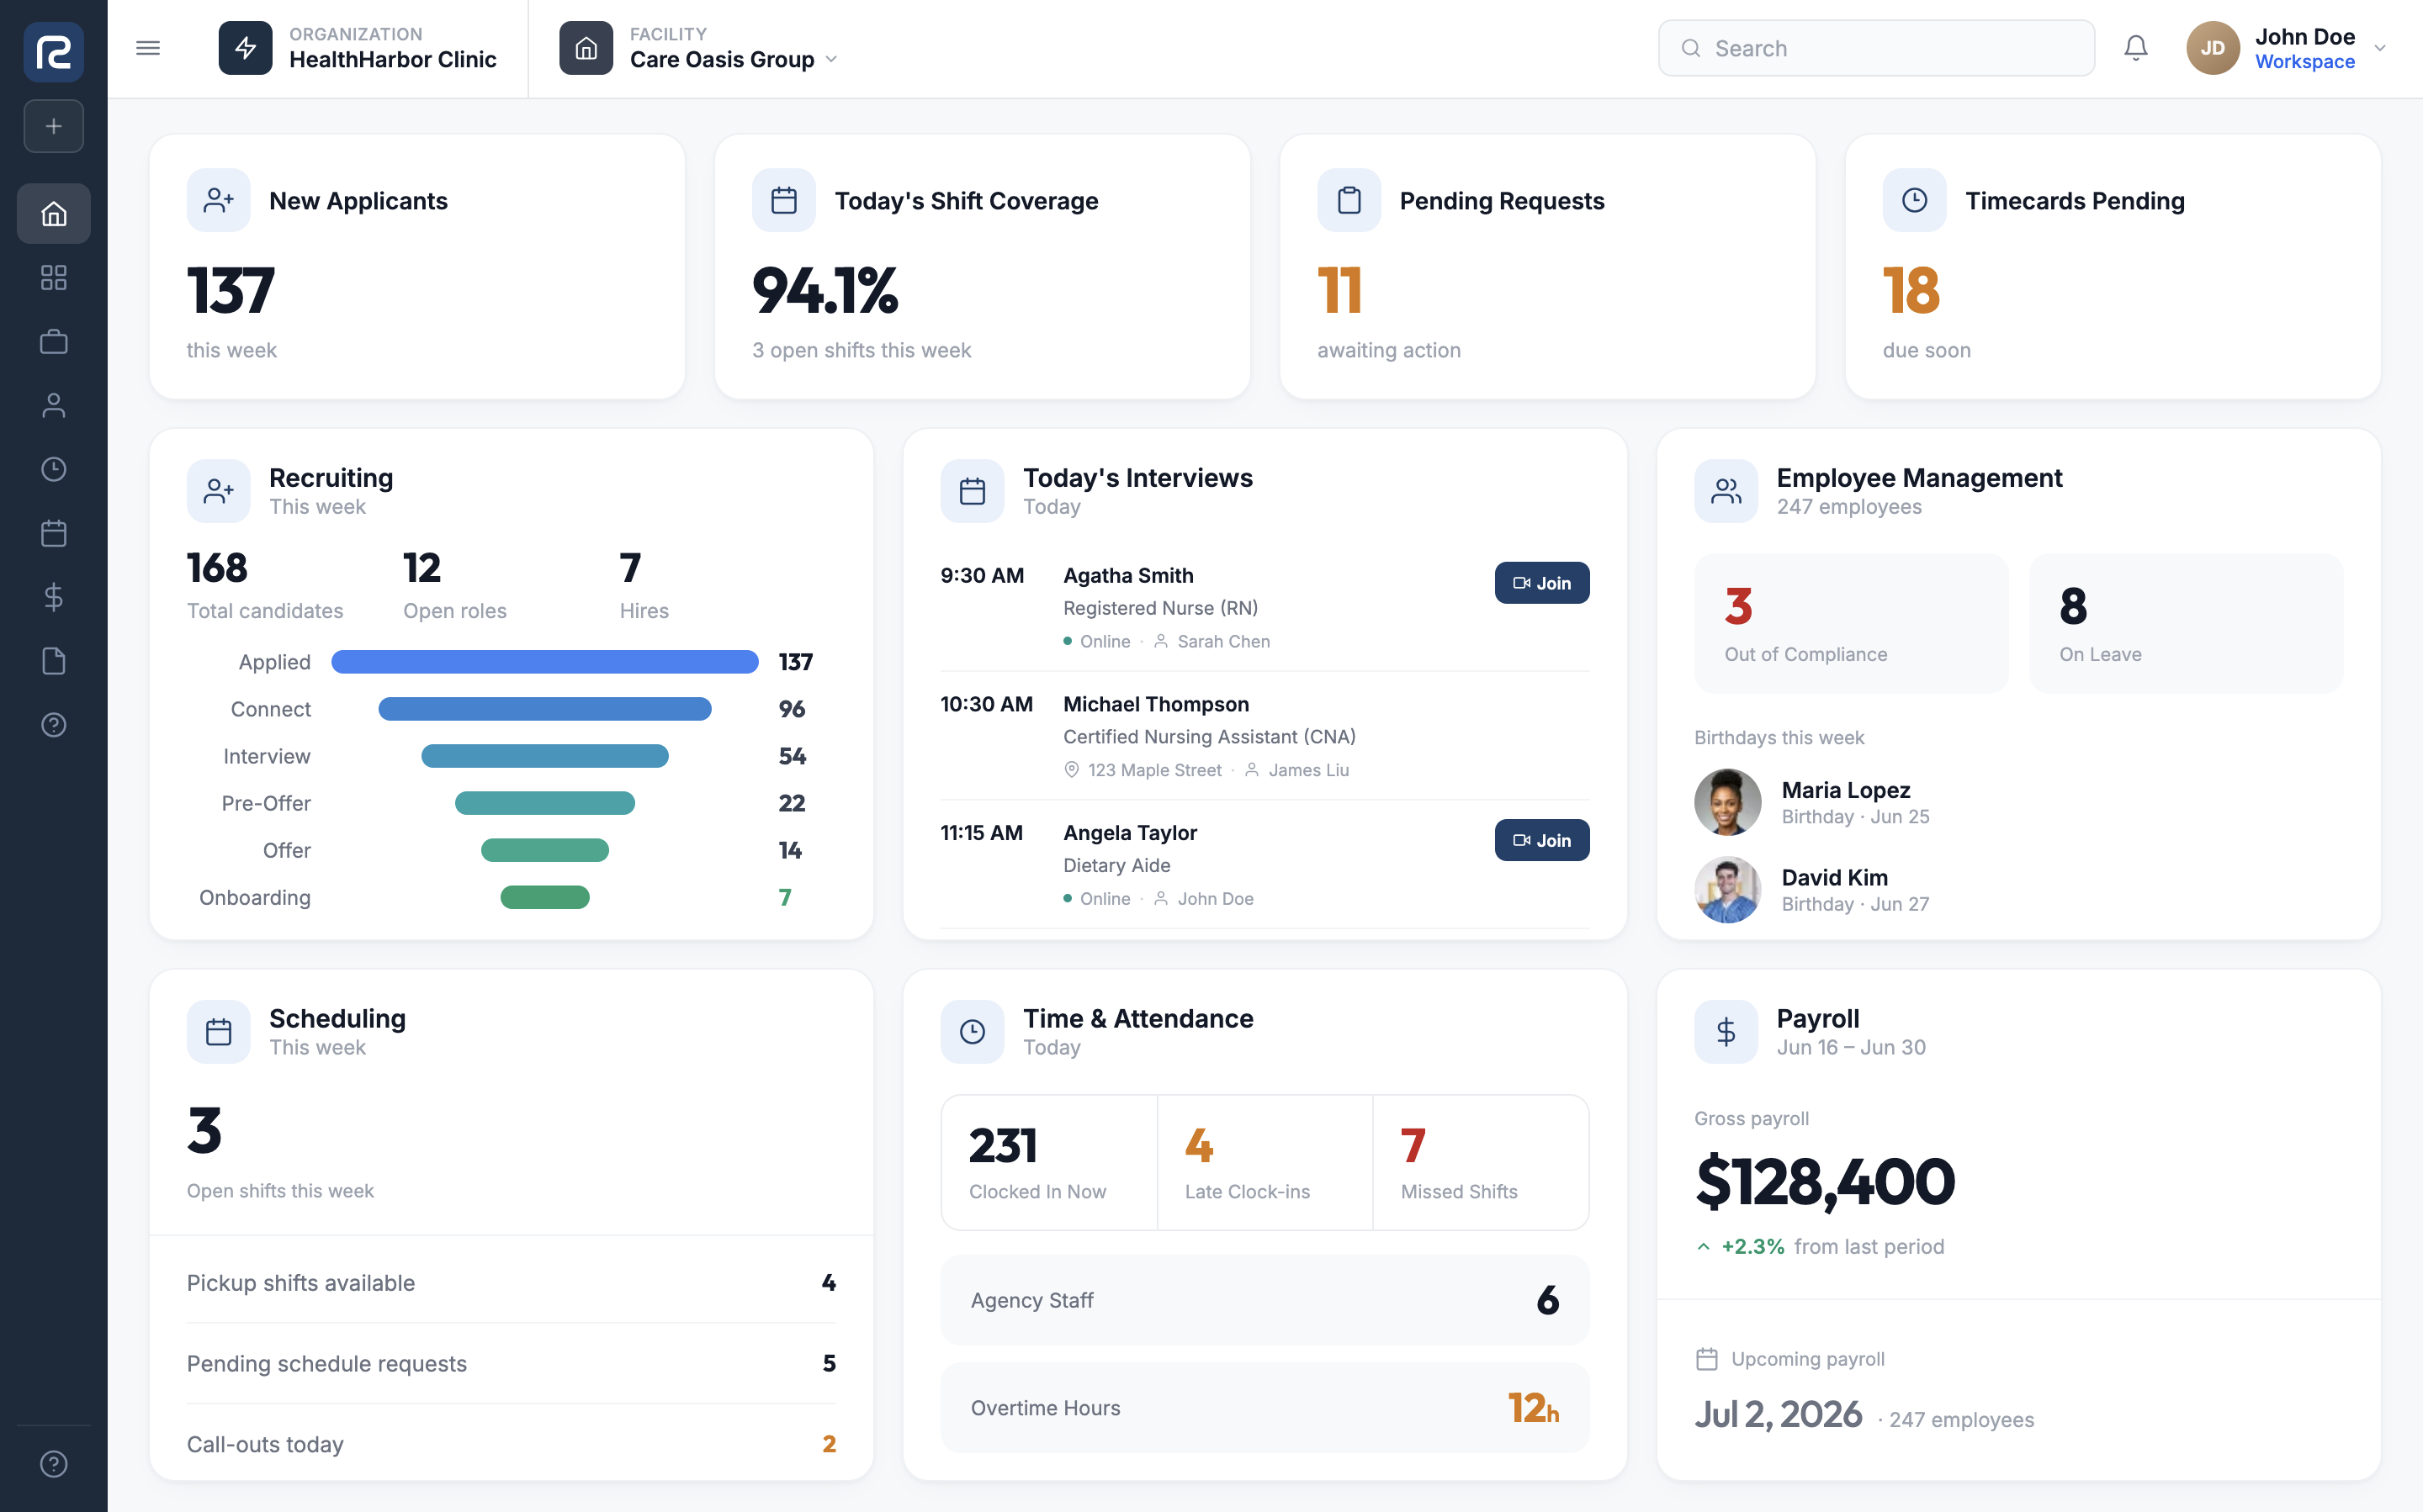Click Timecards Pending clock icon
Image resolution: width=2423 pixels, height=1512 pixels.
point(1914,200)
